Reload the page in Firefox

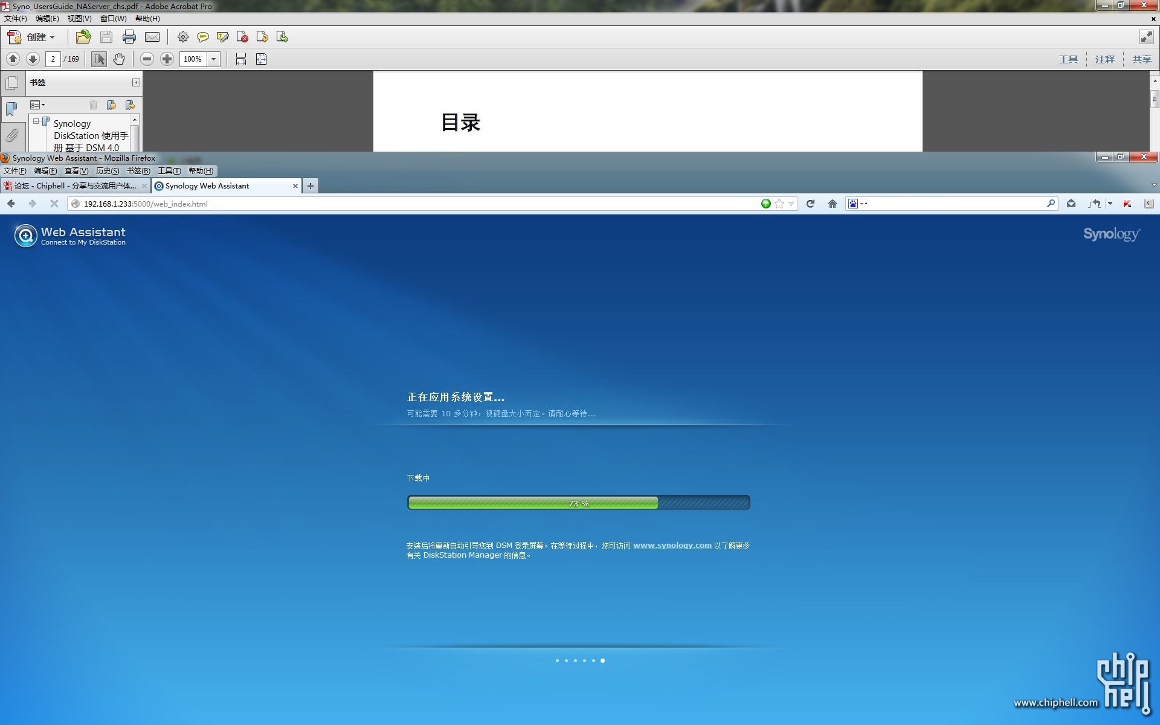(x=810, y=204)
